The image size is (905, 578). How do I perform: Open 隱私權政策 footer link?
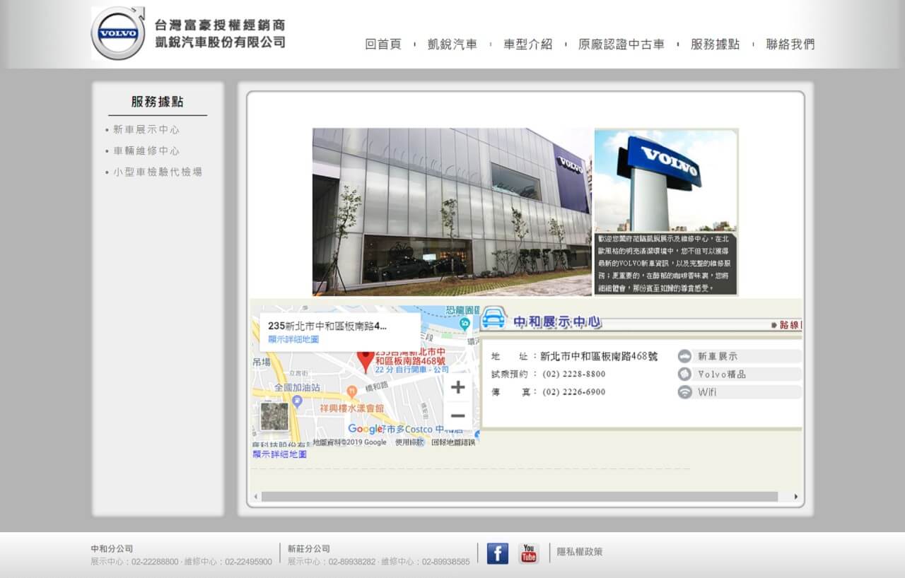[x=580, y=552]
